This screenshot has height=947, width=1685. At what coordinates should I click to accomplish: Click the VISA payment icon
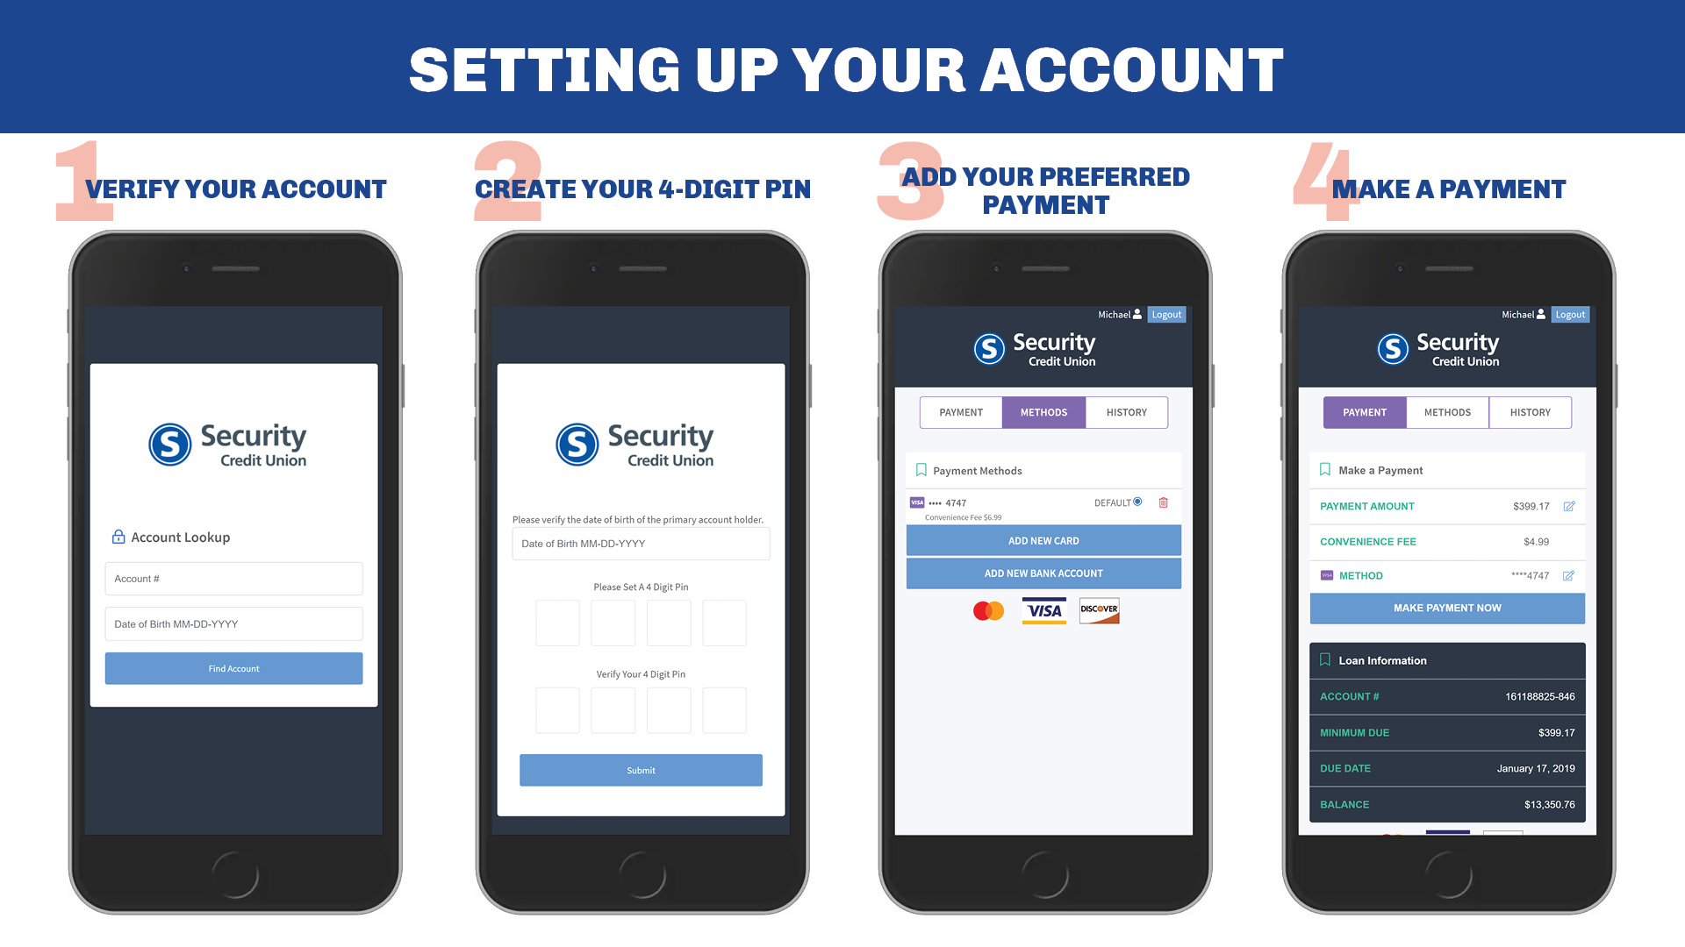[1042, 609]
